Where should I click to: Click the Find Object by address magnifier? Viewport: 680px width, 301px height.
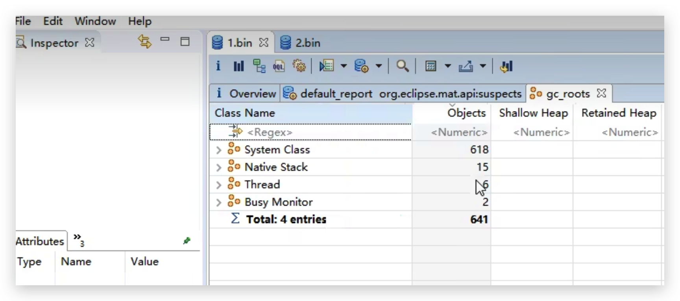pyautogui.click(x=402, y=66)
